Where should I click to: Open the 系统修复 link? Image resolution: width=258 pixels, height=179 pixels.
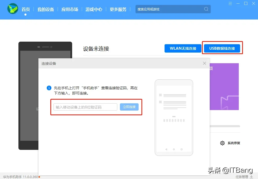[x=234, y=143]
